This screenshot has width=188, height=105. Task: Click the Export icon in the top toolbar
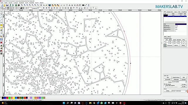click(13, 5)
